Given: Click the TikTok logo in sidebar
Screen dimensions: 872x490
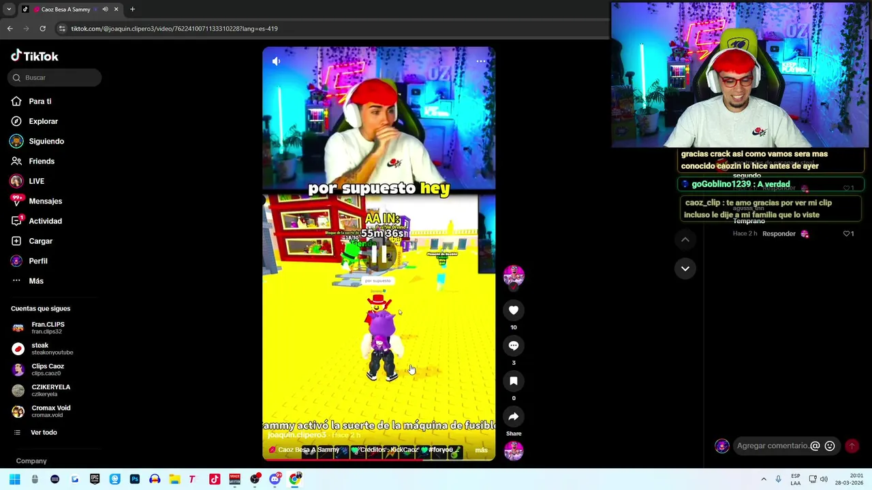Looking at the screenshot, I should pyautogui.click(x=35, y=56).
